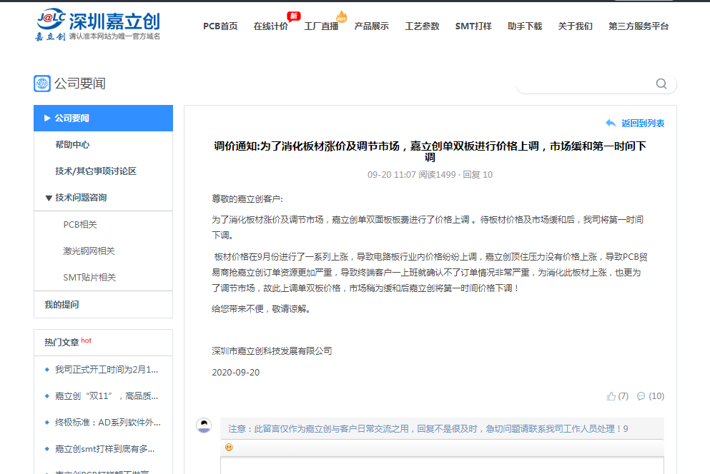Click the back arrow beside 返回到列表

(x=611, y=123)
